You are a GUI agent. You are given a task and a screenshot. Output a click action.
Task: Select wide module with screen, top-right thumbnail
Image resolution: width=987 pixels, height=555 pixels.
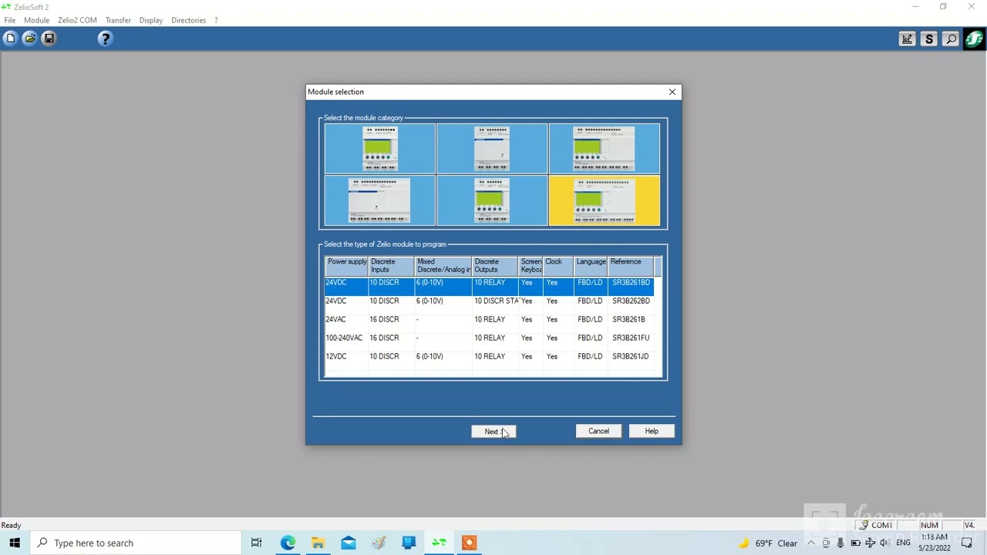pyautogui.click(x=605, y=149)
